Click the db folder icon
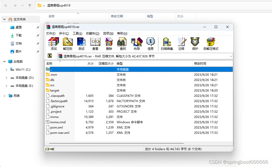This screenshot has height=167, width=272. (x=48, y=80)
